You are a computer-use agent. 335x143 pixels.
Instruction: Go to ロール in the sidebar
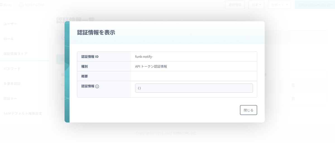pyautogui.click(x=8, y=39)
